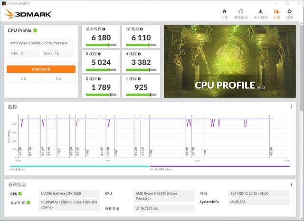Open monitoring panel three-dot menu
Viewport: 304px width, 221px height.
(291, 107)
